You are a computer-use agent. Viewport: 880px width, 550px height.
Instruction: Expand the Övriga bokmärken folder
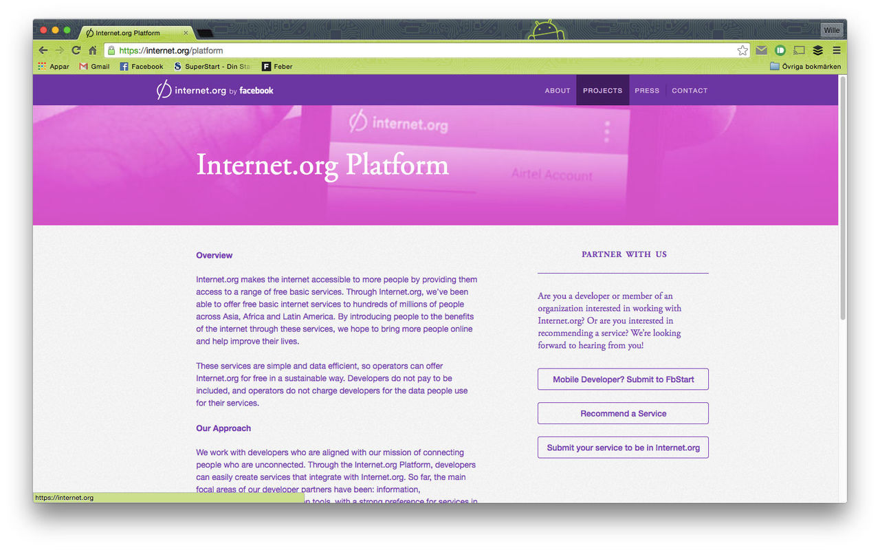pyautogui.click(x=805, y=67)
